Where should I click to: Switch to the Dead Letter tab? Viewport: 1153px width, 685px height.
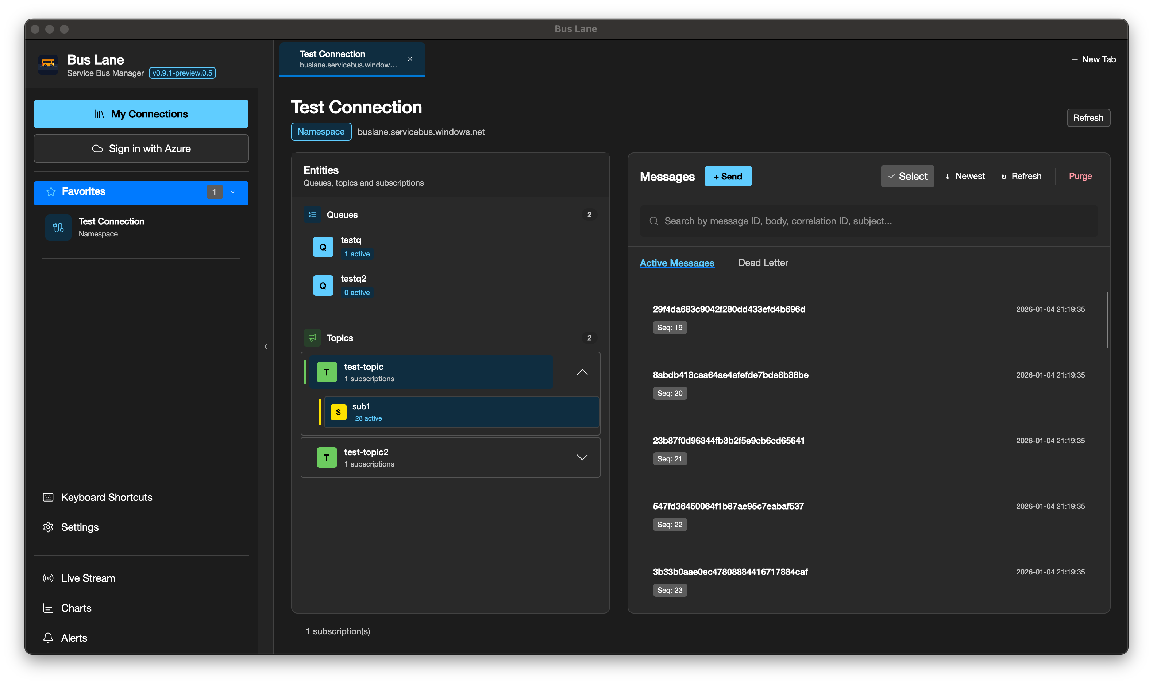tap(763, 262)
